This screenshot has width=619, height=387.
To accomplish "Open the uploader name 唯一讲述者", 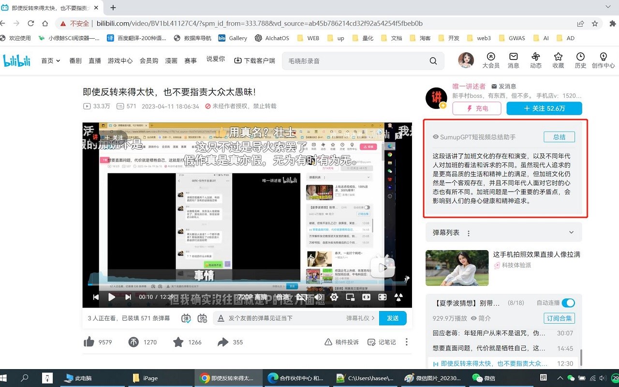I will [x=469, y=86].
